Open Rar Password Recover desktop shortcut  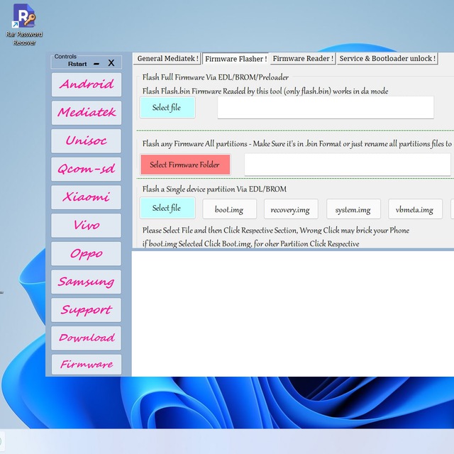[24, 25]
